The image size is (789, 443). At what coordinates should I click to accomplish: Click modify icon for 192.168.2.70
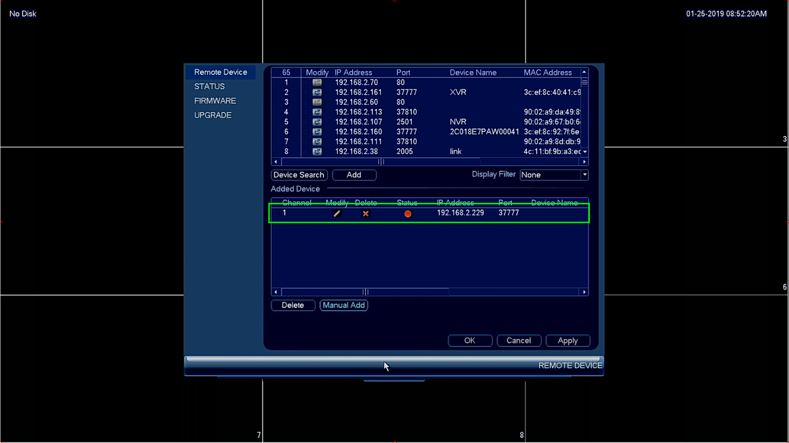(x=317, y=82)
